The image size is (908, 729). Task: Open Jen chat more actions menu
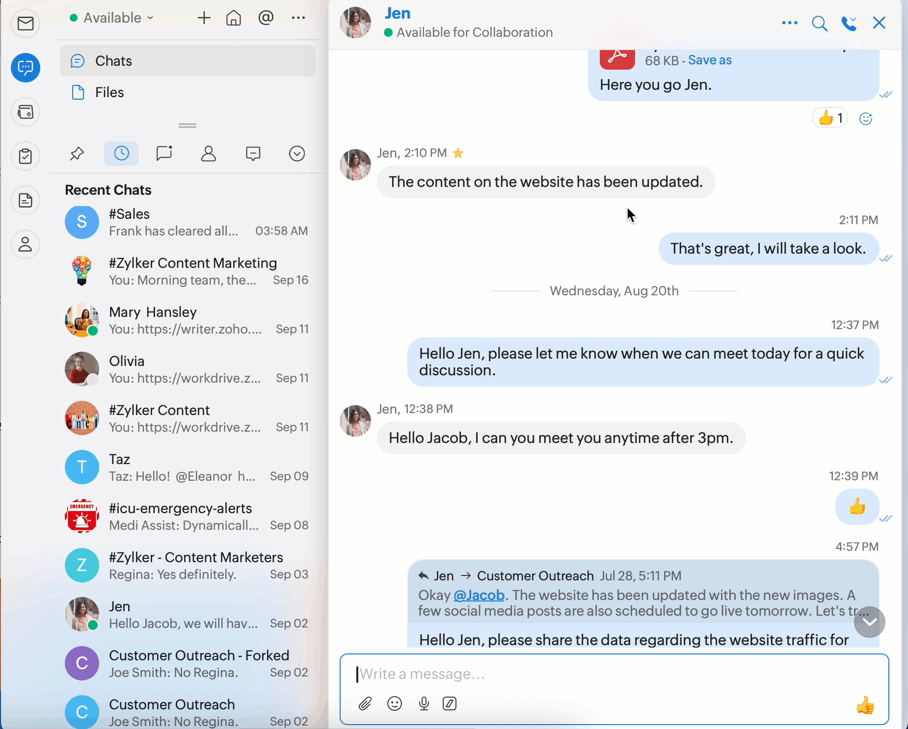790,23
